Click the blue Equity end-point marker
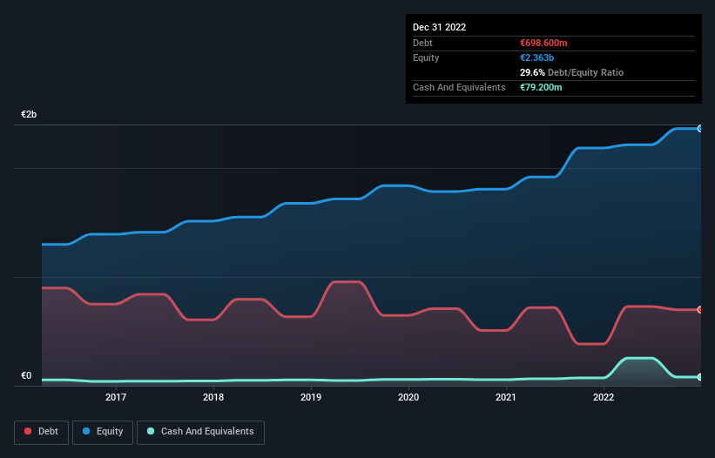The height and width of the screenshot is (458, 715). tap(699, 129)
